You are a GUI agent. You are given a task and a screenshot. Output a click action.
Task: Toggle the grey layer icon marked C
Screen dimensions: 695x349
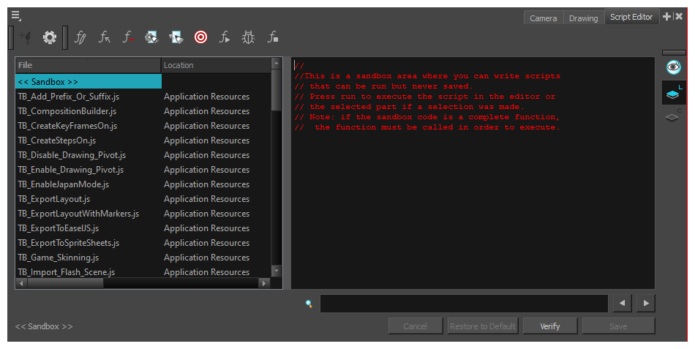point(673,116)
